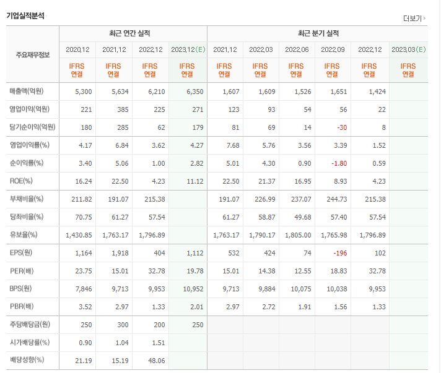This screenshot has width=441, height=373.
Task: Click the negative -30 net income value
Action: tap(342, 128)
